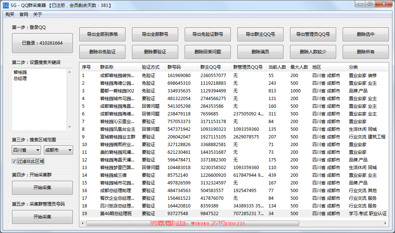
Task: Click the SG app icon in title bar
Action: point(5,5)
